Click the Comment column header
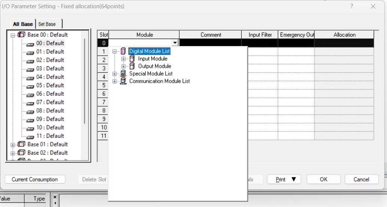The image size is (387, 207). pyautogui.click(x=211, y=35)
